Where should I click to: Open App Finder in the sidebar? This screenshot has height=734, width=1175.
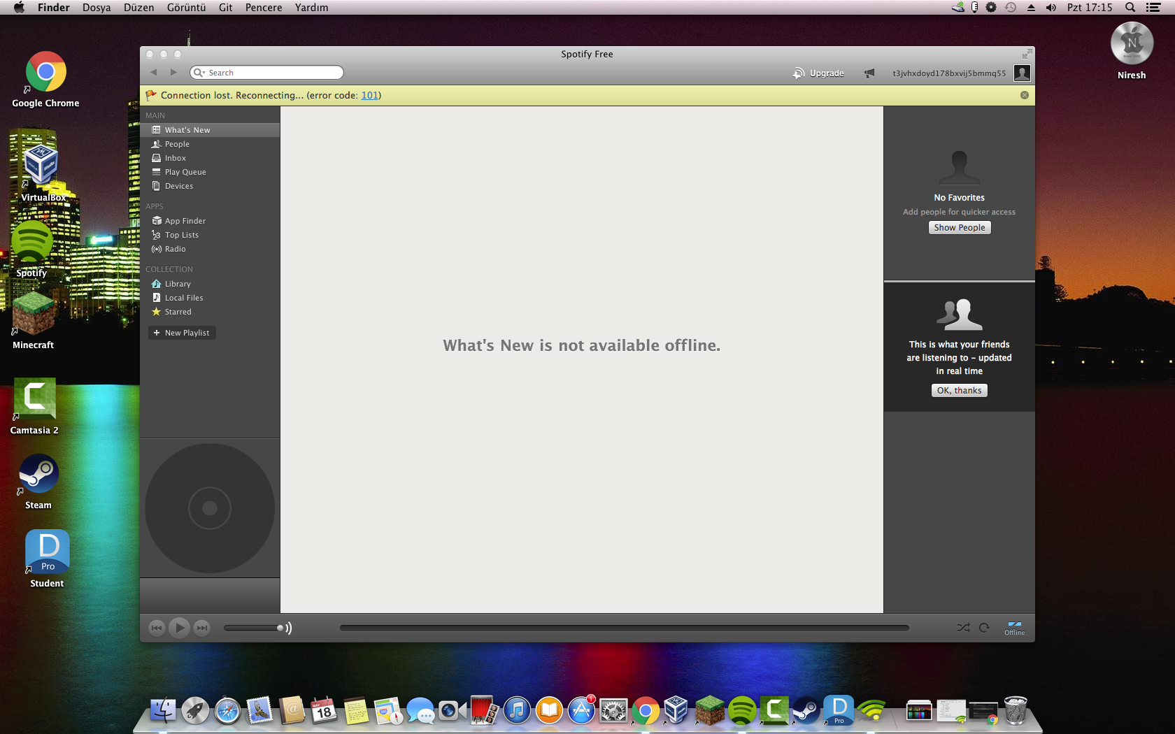point(210,221)
